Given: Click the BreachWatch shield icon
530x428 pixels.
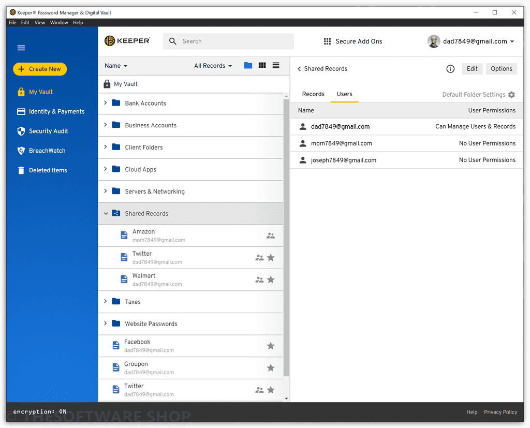Looking at the screenshot, I should pos(21,151).
